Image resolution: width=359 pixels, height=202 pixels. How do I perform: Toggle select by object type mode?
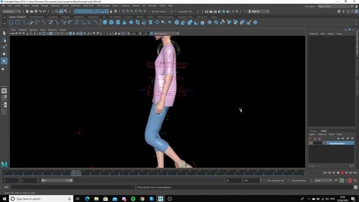pos(61,11)
